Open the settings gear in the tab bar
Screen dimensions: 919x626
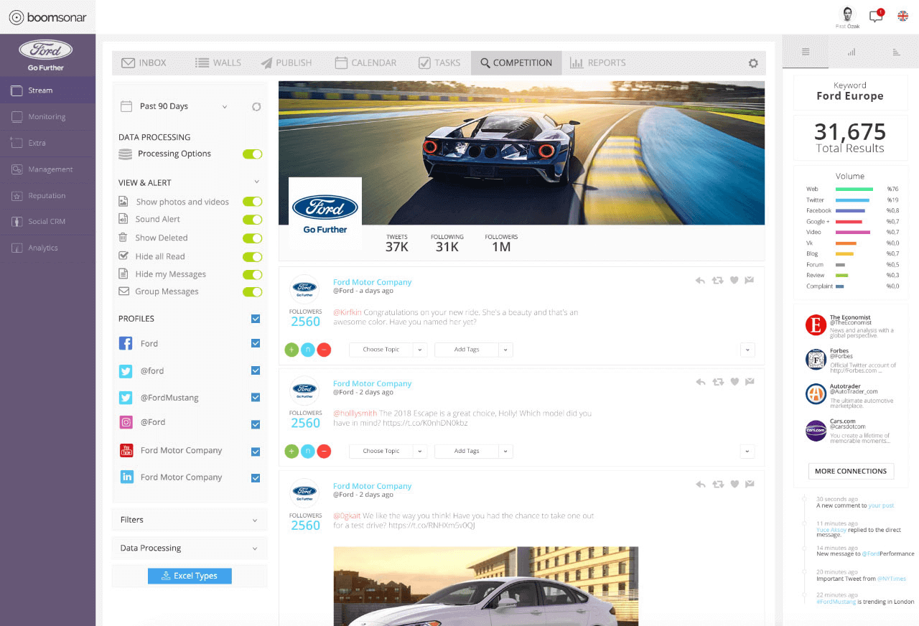(x=753, y=63)
